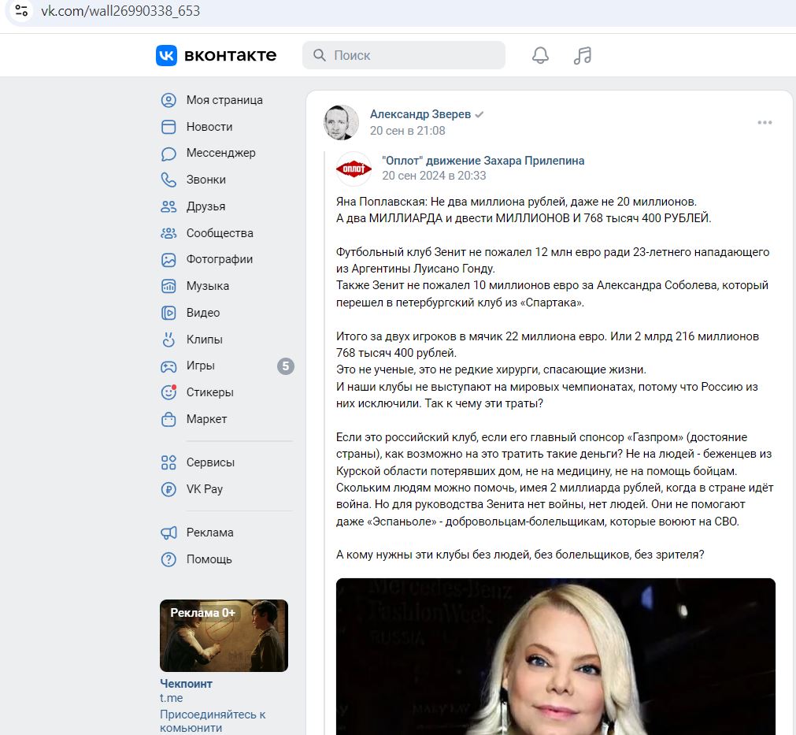Open Реклама menu item
This screenshot has height=735, width=796.
[210, 533]
